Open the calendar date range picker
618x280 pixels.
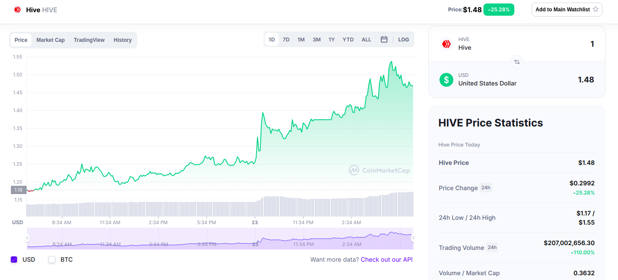click(x=384, y=39)
